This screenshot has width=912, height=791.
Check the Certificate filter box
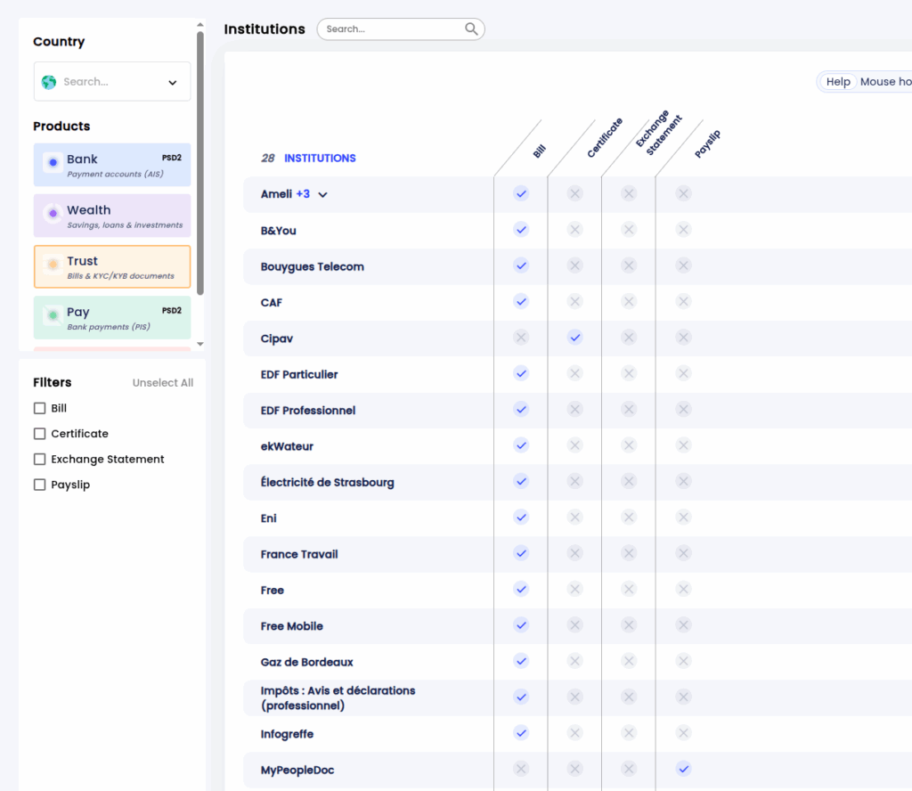pos(39,434)
